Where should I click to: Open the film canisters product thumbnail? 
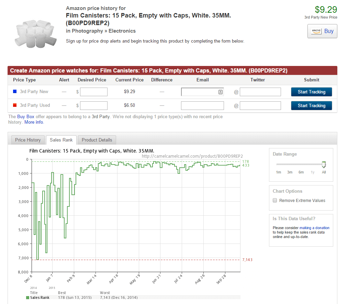[x=35, y=34]
